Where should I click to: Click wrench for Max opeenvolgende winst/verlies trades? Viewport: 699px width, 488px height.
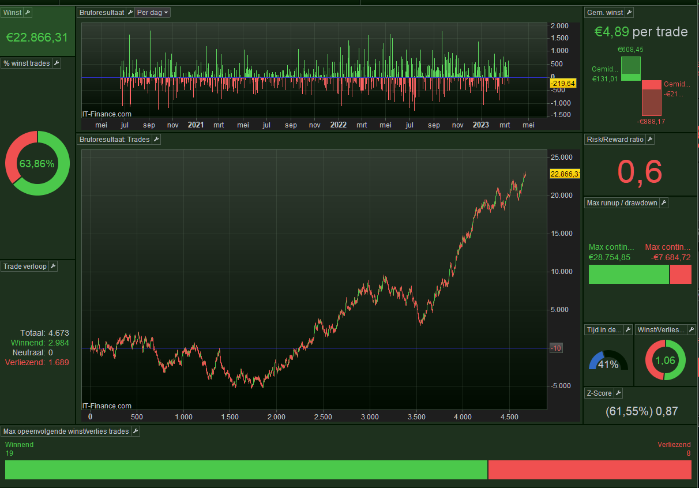pyautogui.click(x=135, y=431)
